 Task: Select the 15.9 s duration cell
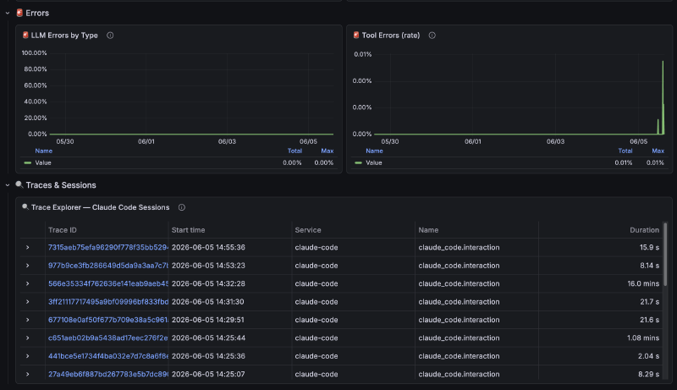pyautogui.click(x=649, y=248)
